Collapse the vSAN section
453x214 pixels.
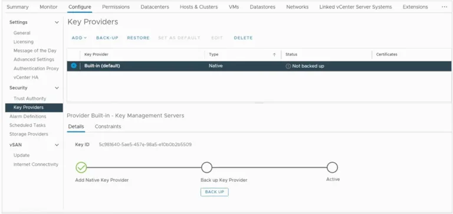pyautogui.click(x=57, y=145)
